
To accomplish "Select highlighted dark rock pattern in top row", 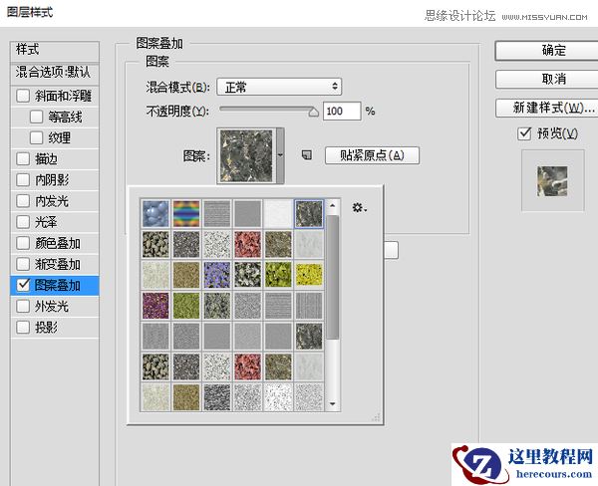I will coord(309,213).
